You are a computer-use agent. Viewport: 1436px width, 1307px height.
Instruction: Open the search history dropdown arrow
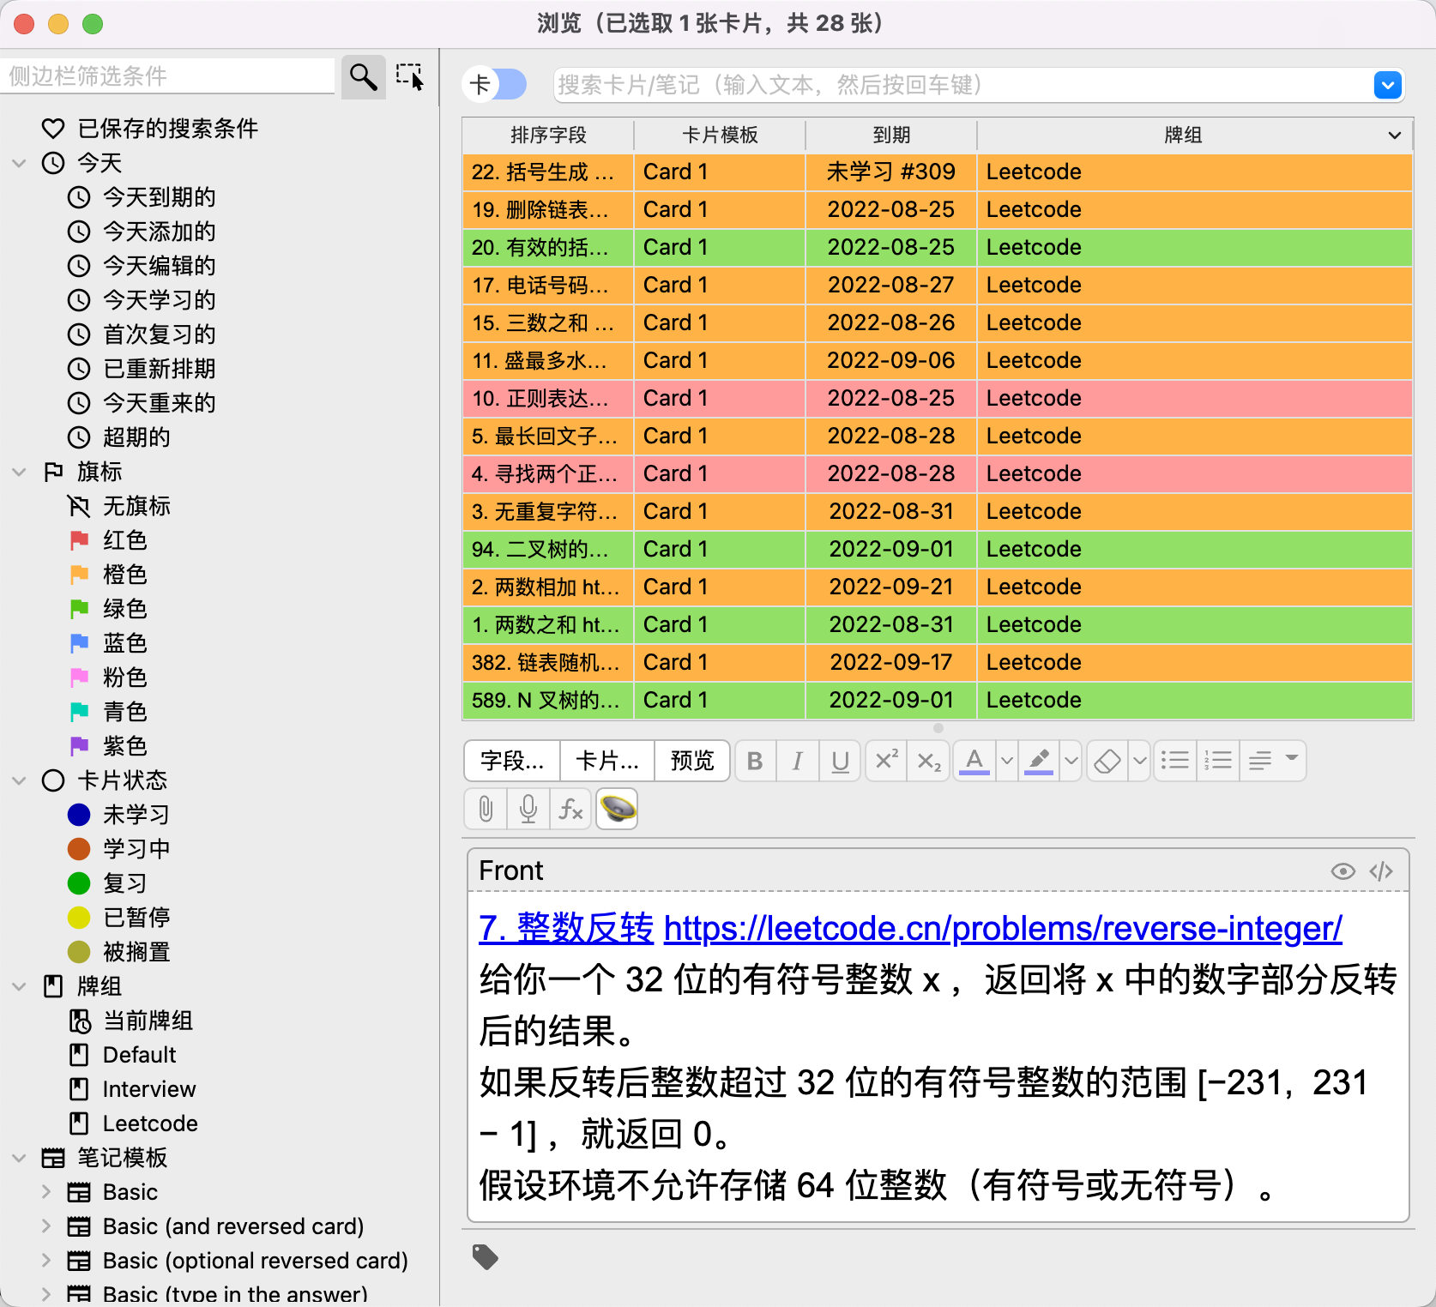click(x=1387, y=85)
